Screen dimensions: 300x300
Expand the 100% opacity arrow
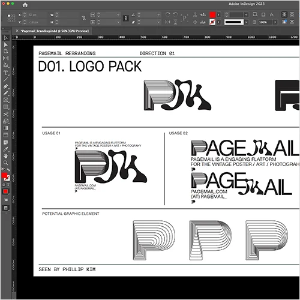pyautogui.click(x=275, y=22)
